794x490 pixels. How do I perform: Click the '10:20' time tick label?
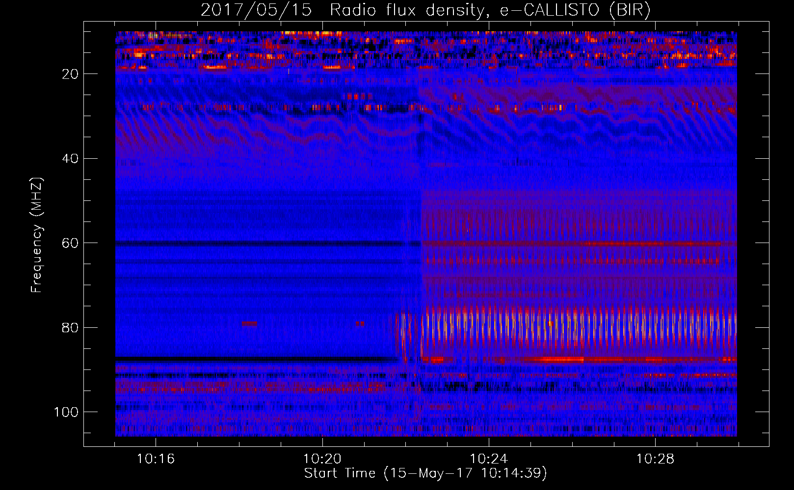(322, 459)
